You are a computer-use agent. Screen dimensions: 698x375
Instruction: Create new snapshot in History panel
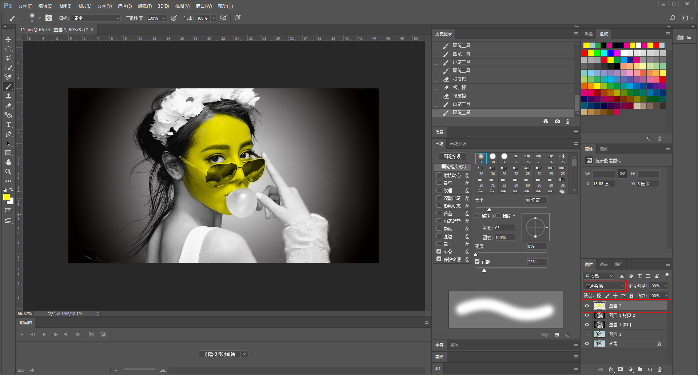coord(557,121)
